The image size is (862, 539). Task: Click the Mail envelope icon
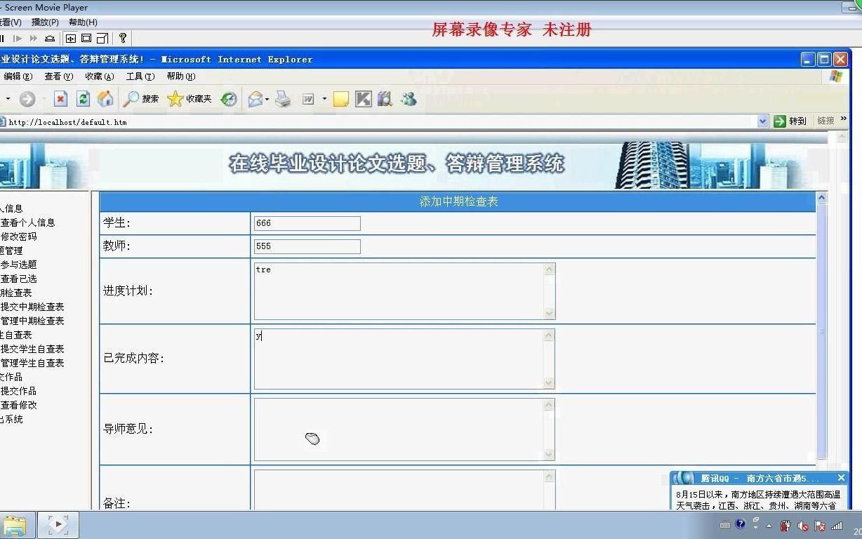pyautogui.click(x=255, y=100)
